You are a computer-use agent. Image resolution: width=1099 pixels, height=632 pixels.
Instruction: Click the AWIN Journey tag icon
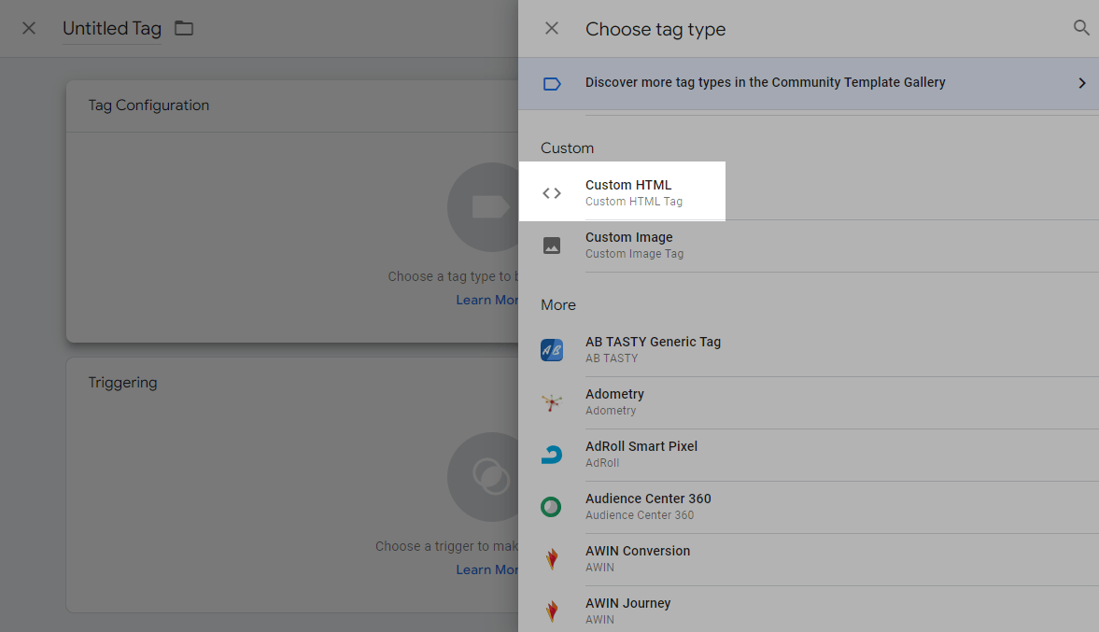pos(551,611)
